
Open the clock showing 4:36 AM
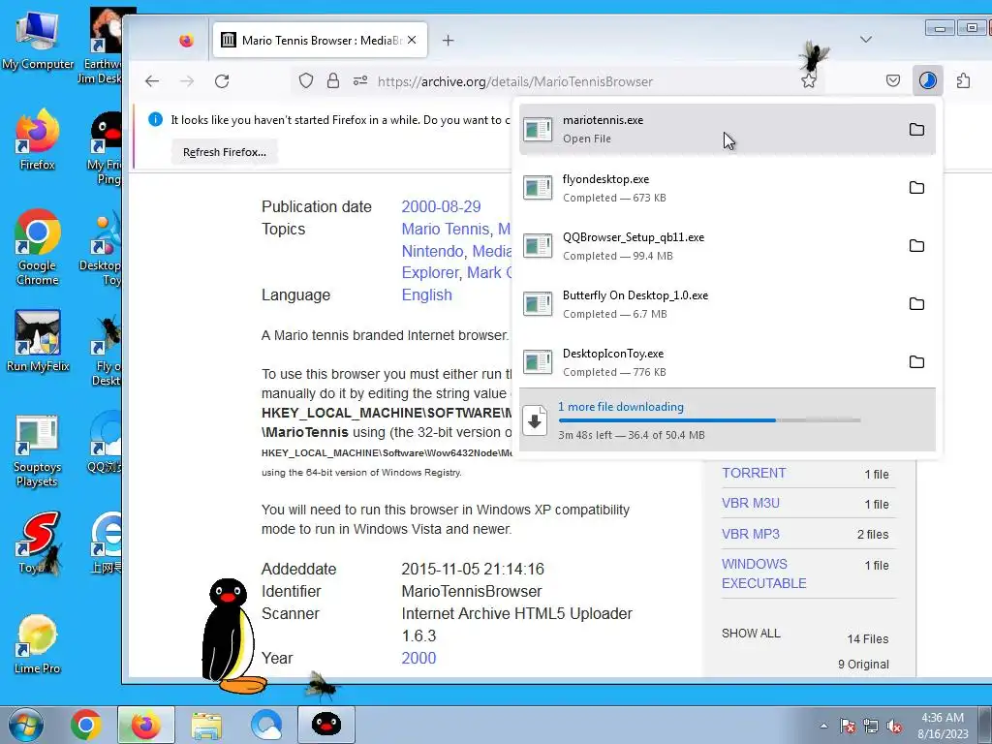click(x=943, y=726)
